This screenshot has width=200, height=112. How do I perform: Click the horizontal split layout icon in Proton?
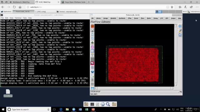tap(92, 84)
